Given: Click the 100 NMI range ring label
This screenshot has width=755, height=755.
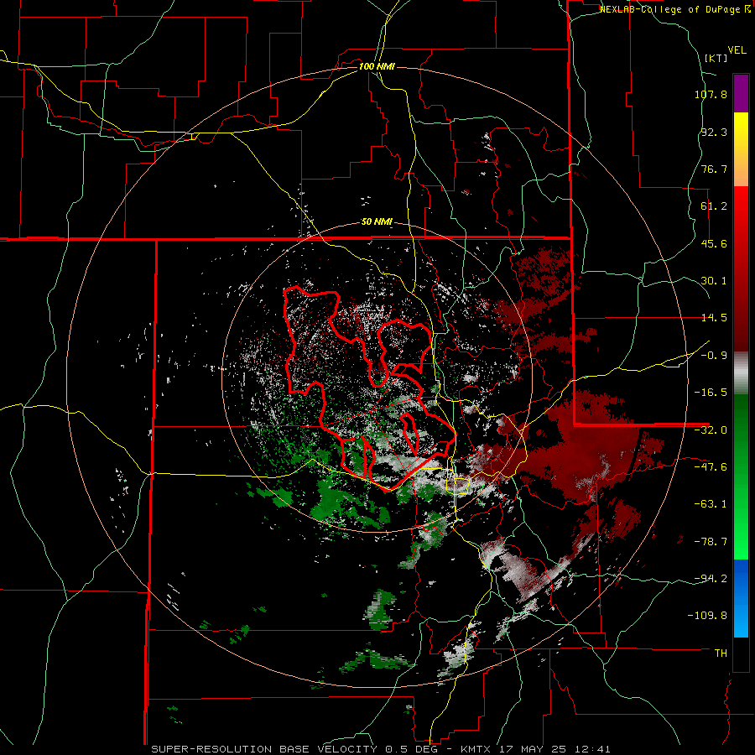Looking at the screenshot, I should pyautogui.click(x=377, y=66).
